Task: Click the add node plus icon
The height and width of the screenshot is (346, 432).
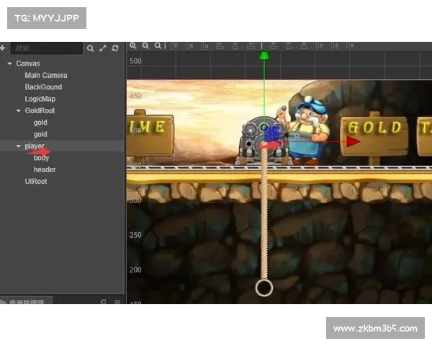Action: click(x=2, y=48)
